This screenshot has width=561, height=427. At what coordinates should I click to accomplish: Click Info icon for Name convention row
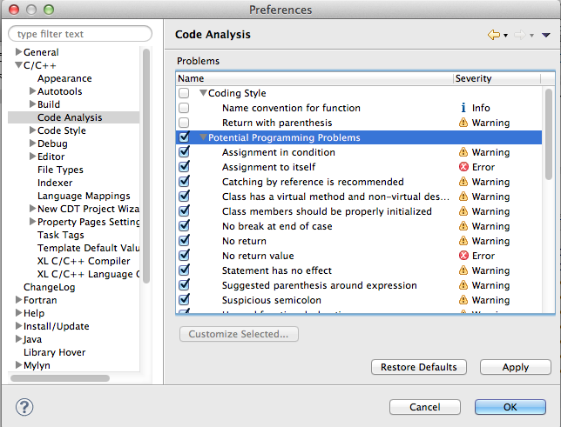463,108
